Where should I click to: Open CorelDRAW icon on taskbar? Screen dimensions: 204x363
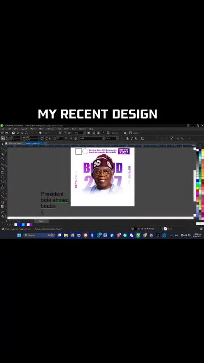(x=138, y=235)
